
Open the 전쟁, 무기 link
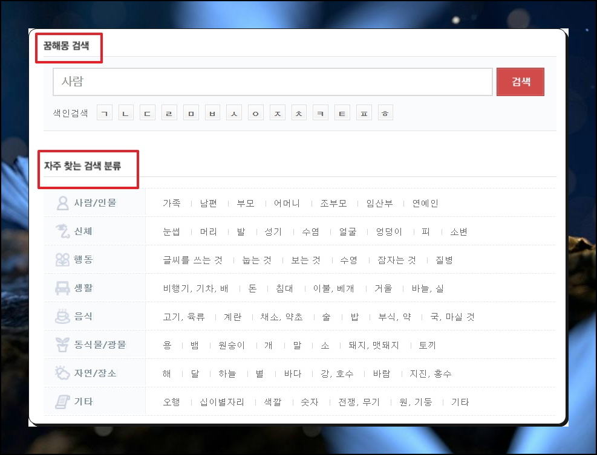[359, 402]
